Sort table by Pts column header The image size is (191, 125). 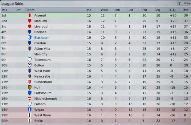pyautogui.click(x=186, y=10)
